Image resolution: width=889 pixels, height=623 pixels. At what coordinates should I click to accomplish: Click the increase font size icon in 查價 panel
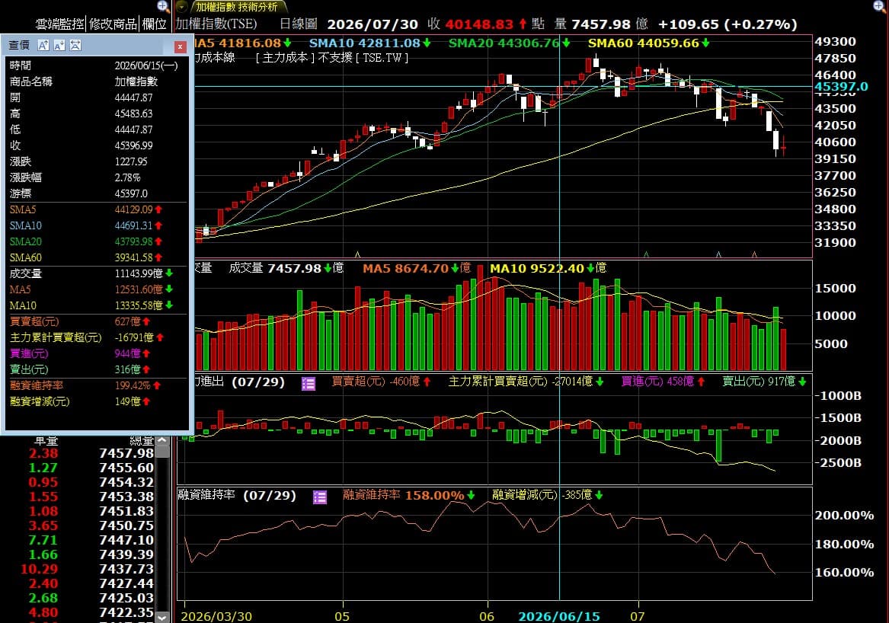(x=43, y=46)
